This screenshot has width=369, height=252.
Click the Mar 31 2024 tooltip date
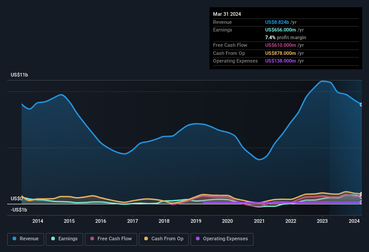227,14
